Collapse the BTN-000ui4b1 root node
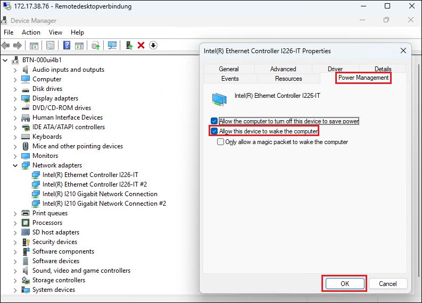Screen dimensions: 422x303 [x=5, y=60]
